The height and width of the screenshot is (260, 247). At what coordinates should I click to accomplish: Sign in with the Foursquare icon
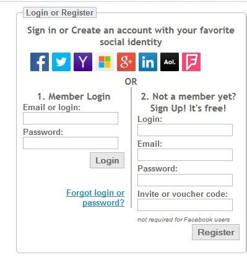191,62
